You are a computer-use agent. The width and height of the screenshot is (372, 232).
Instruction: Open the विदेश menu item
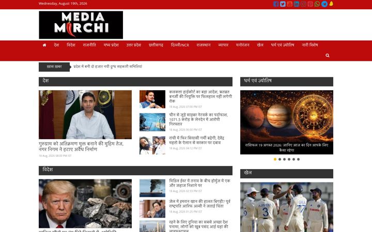click(71, 45)
